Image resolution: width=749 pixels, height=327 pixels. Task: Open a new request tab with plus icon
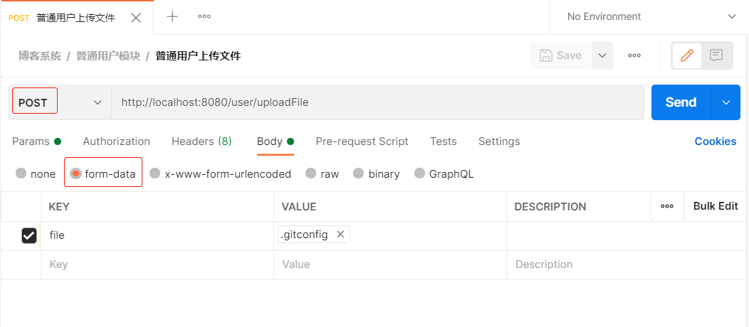pyautogui.click(x=172, y=16)
